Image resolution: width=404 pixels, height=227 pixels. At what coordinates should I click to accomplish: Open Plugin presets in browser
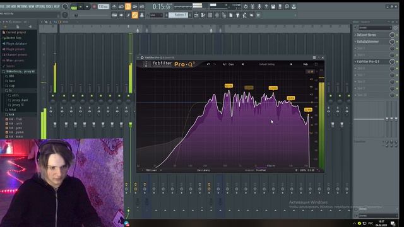(x=15, y=49)
